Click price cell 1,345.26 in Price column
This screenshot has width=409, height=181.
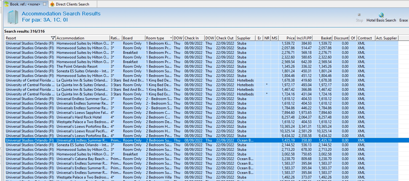pos(288,66)
